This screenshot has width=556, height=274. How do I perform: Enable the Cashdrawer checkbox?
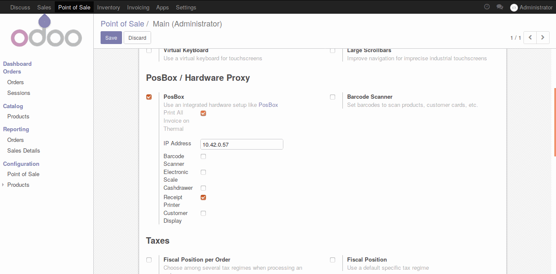[203, 188]
